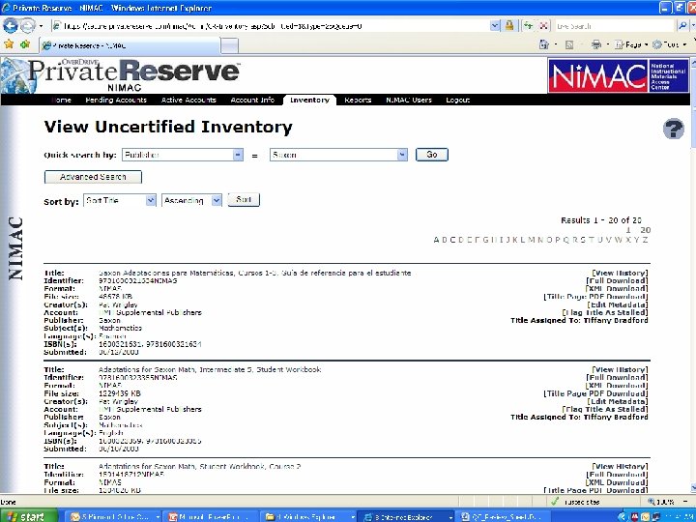Click the security lock icon in address bar
The image size is (696, 522).
pos(509,26)
